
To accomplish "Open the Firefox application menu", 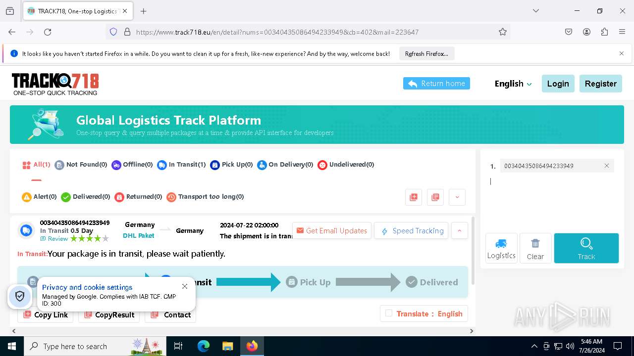I will (x=622, y=32).
